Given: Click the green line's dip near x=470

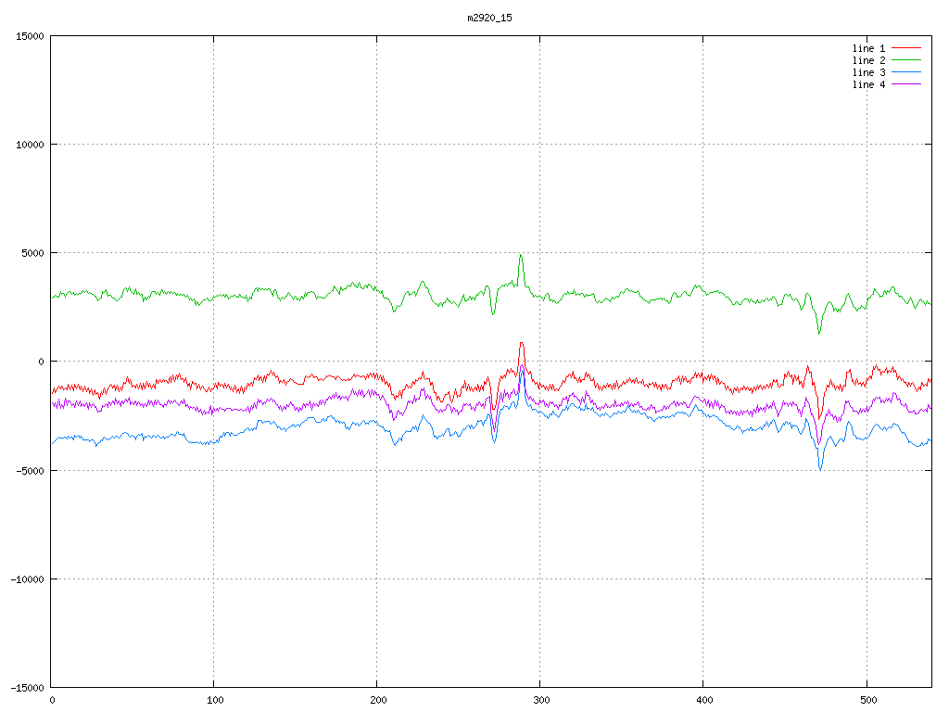Looking at the screenshot, I should coord(819,333).
